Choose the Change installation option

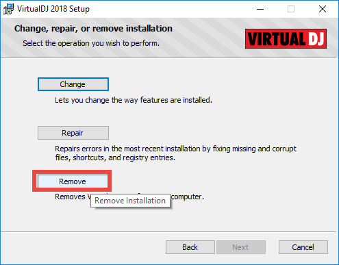[73, 84]
